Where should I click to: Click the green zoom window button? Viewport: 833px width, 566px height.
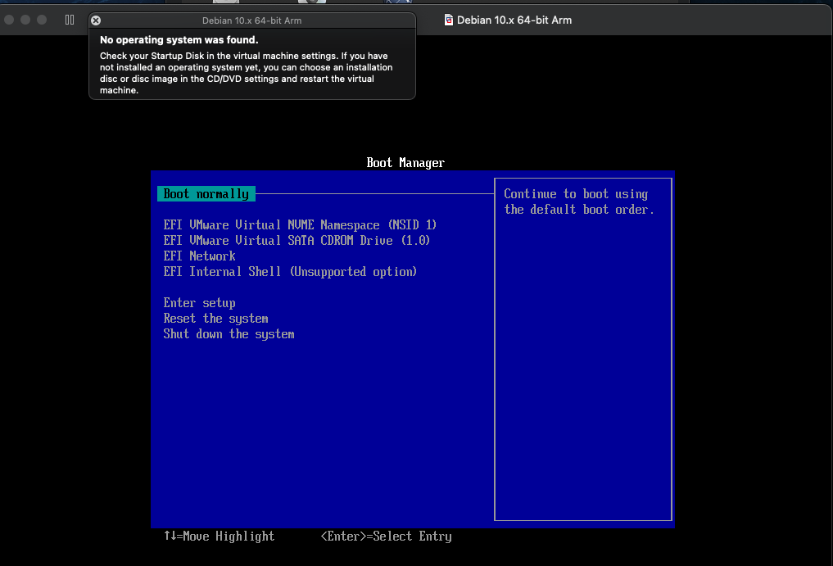[x=42, y=20]
